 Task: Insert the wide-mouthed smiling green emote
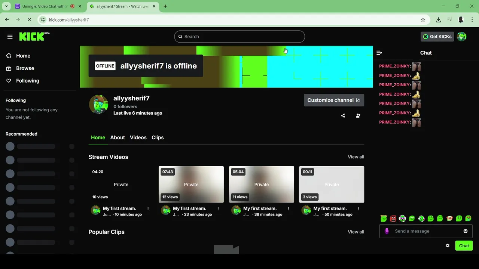[x=431, y=219]
